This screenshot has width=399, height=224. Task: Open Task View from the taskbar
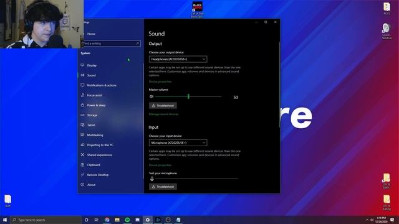97,220
